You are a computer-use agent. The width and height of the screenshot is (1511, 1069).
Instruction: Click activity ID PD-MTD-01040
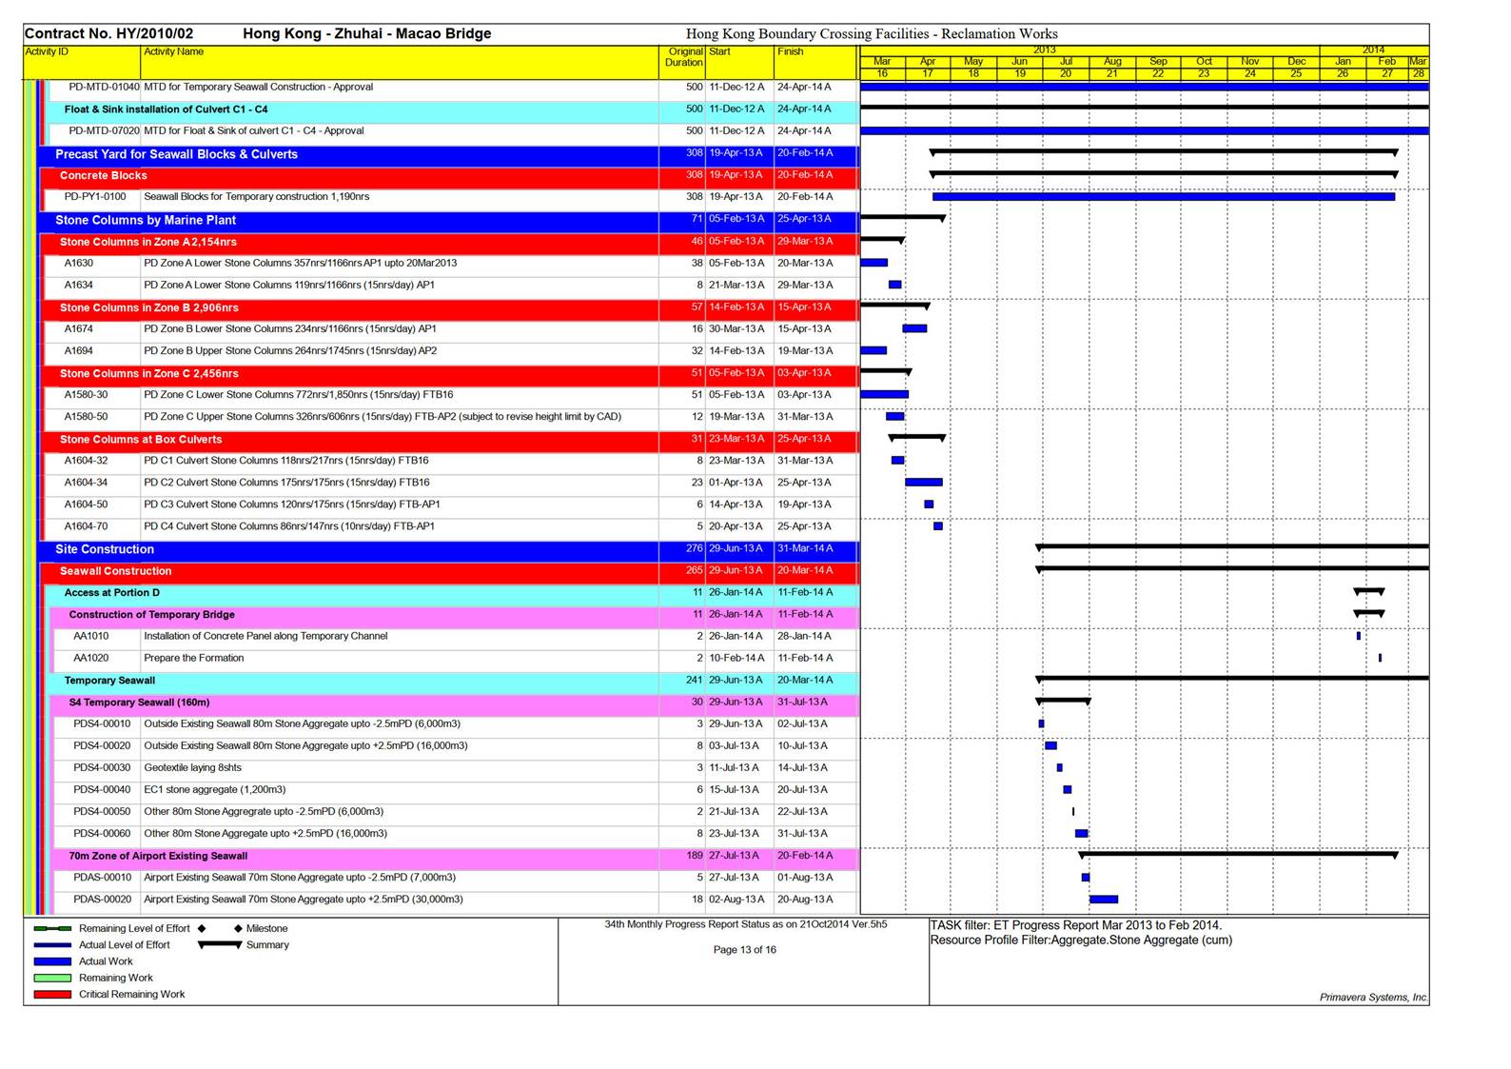(104, 87)
